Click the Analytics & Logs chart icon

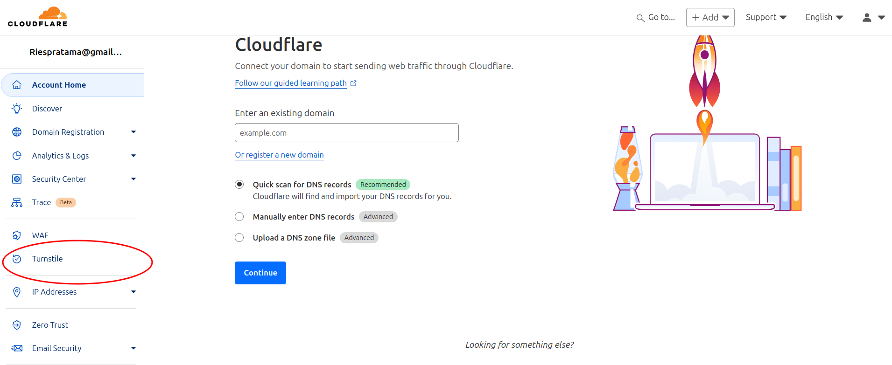point(17,156)
